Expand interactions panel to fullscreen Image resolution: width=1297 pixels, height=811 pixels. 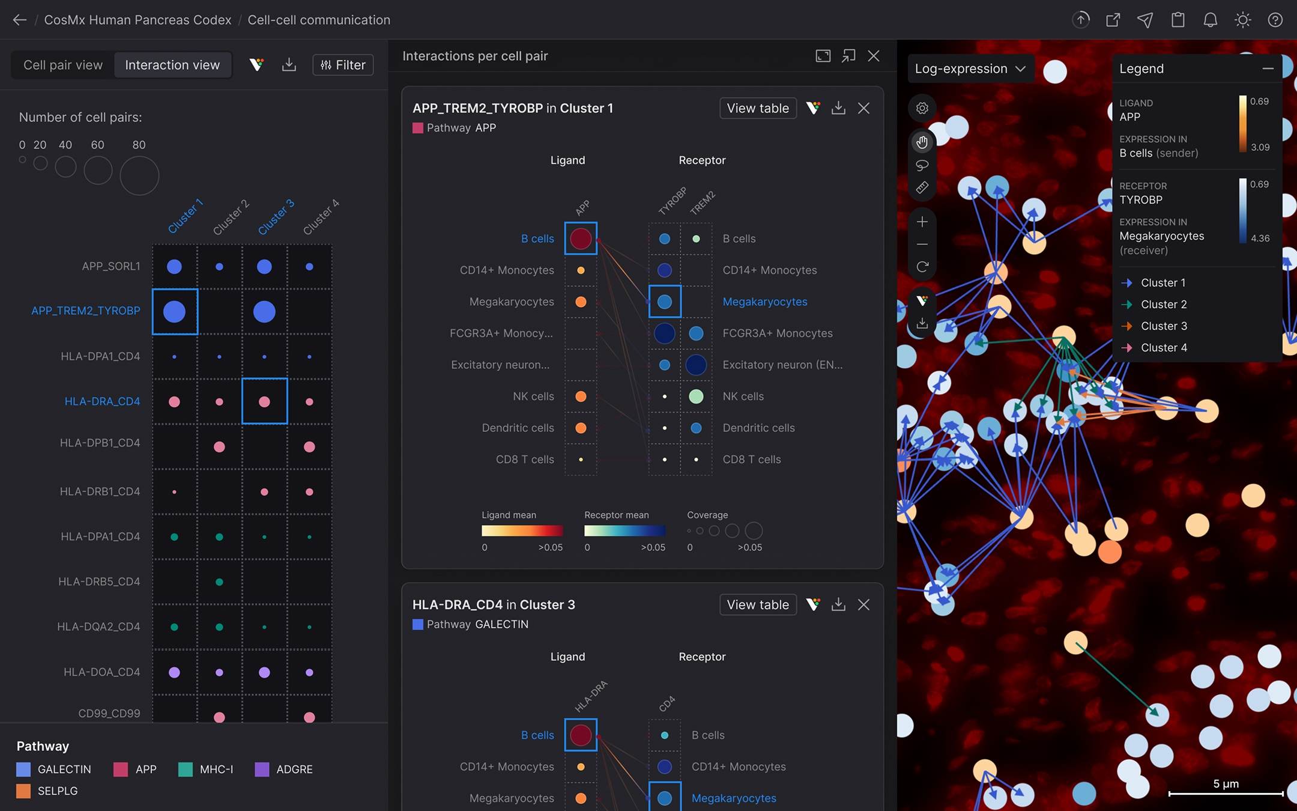[823, 56]
